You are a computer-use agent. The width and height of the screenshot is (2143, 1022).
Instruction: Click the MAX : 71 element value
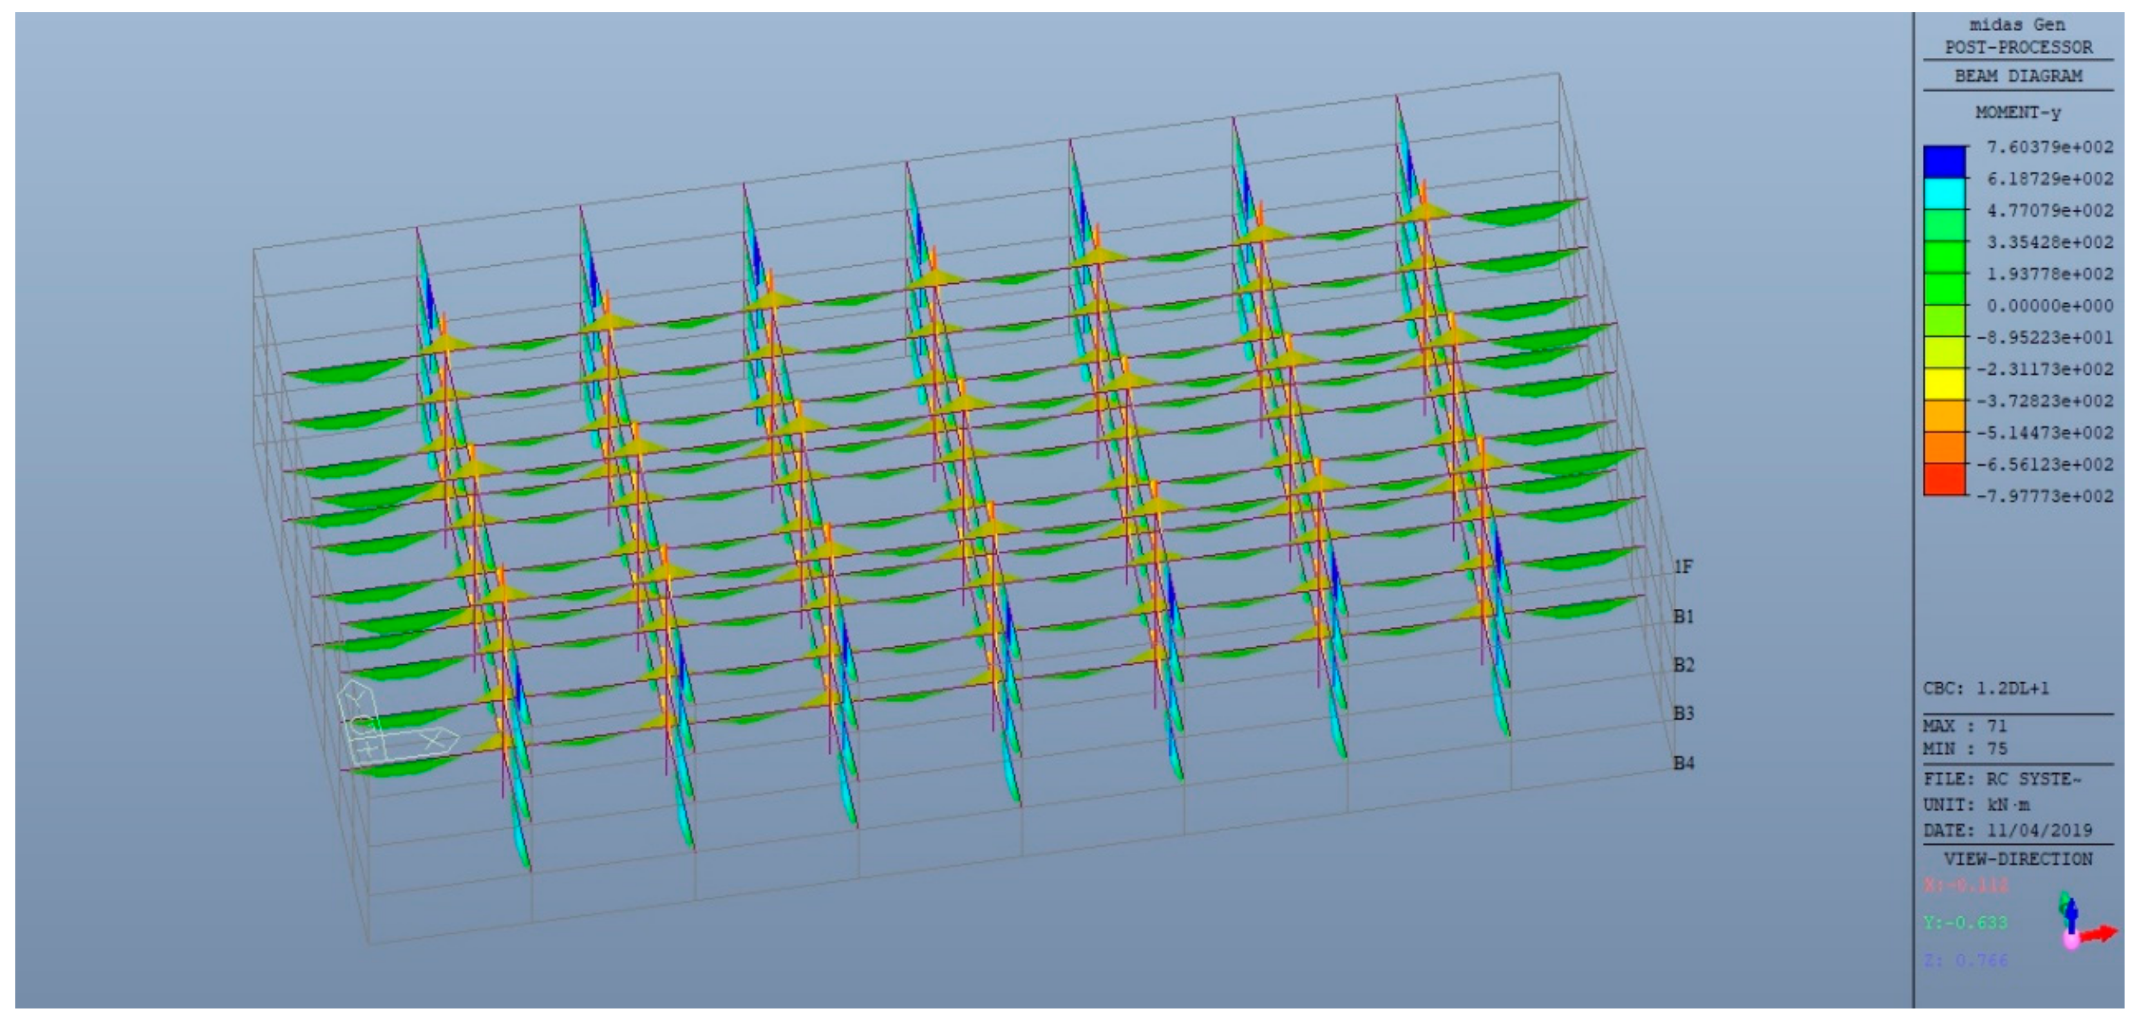1965,726
